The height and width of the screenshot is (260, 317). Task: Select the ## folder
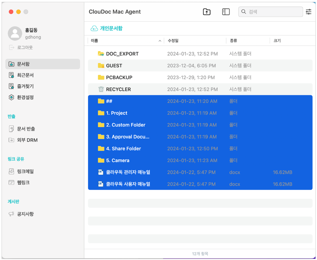tap(200, 101)
